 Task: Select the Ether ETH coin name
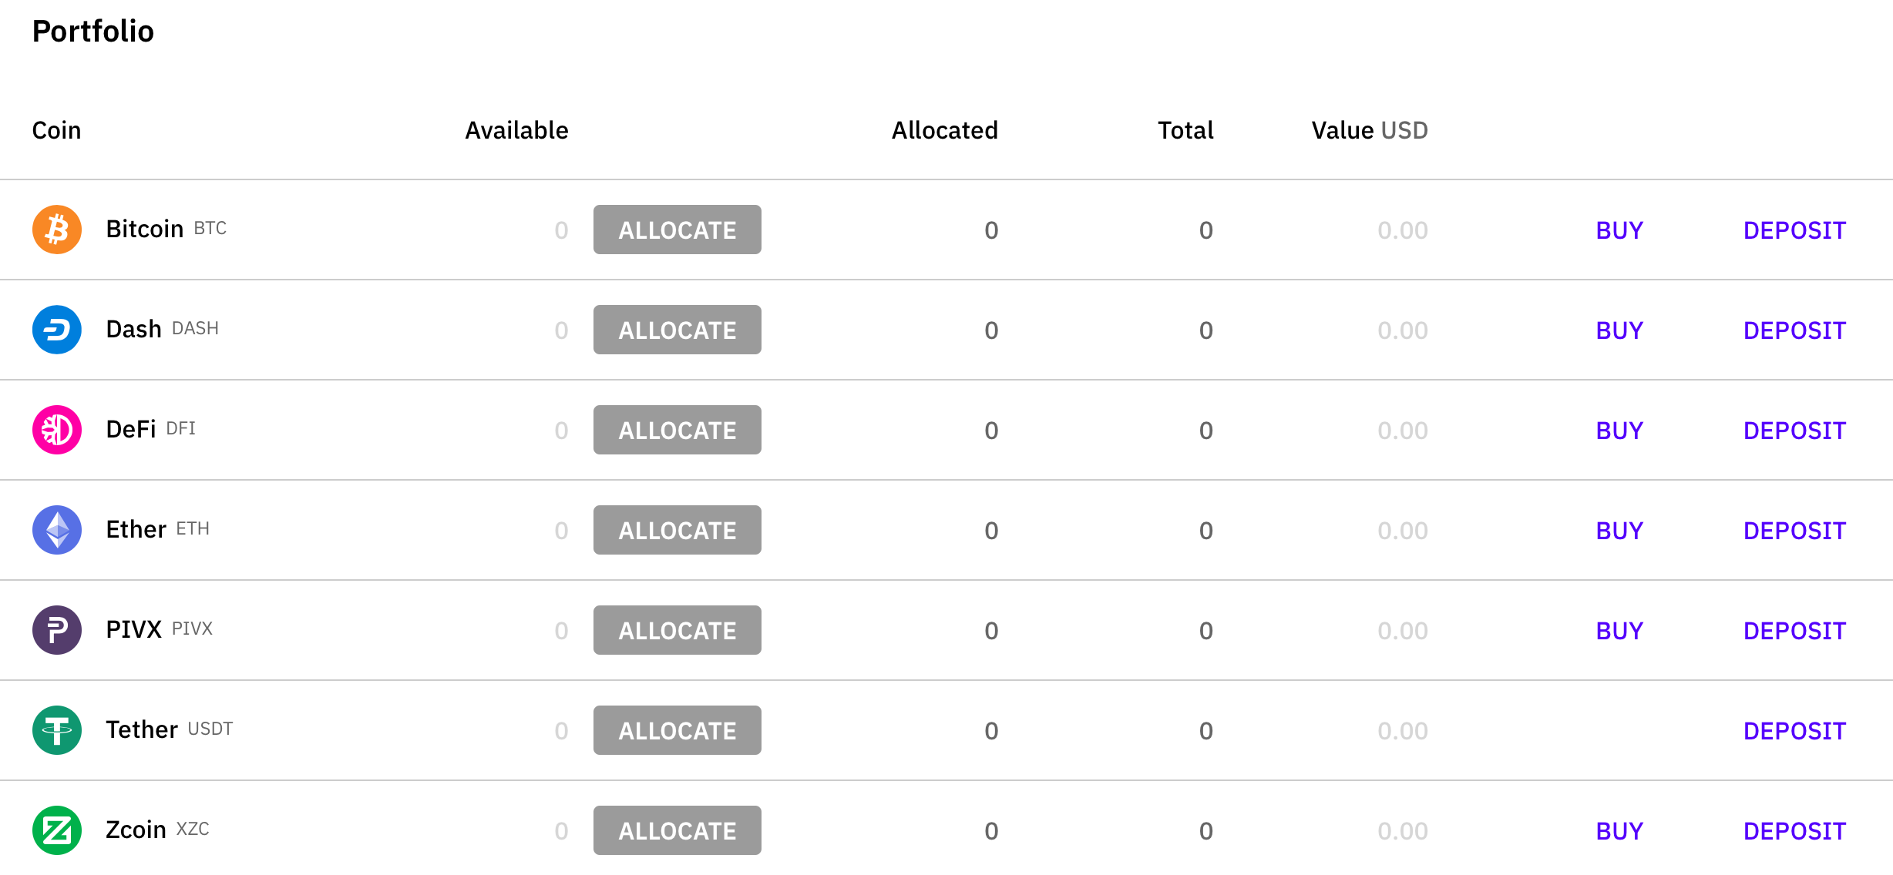pyautogui.click(x=136, y=529)
